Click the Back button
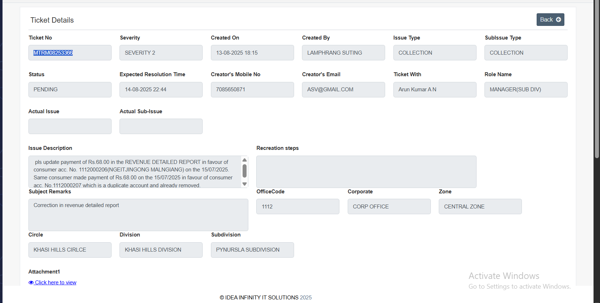Screen dimensions: 600x303 tap(550, 20)
